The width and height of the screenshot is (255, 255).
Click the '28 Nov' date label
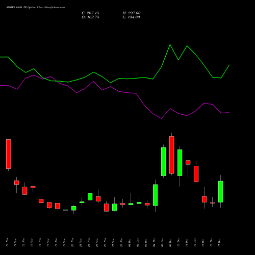coord(121,242)
